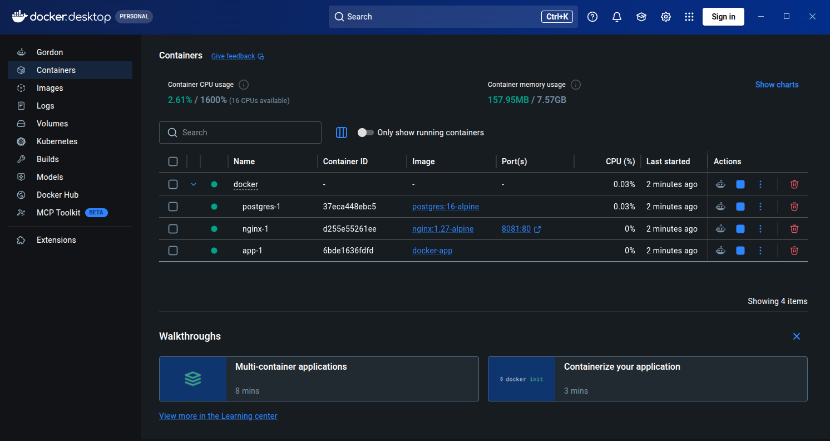Select the app-1 row checkbox
Image resolution: width=830 pixels, height=441 pixels.
point(173,251)
